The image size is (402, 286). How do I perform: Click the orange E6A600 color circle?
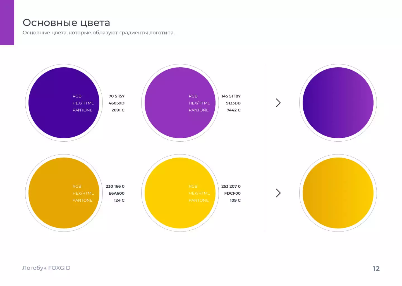coord(64,193)
